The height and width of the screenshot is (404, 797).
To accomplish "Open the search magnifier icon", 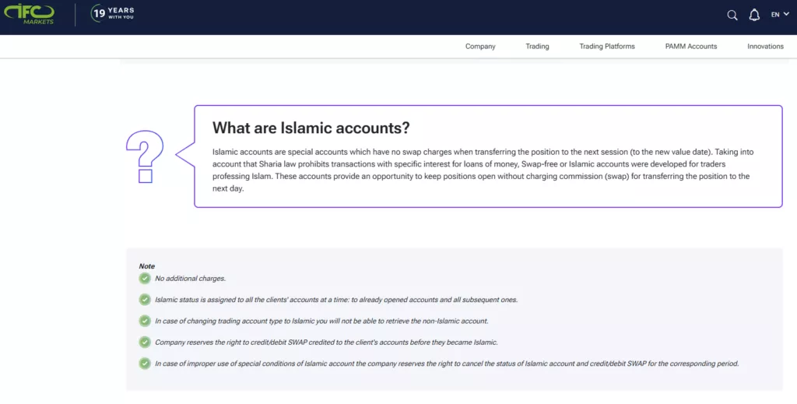I will click(732, 16).
